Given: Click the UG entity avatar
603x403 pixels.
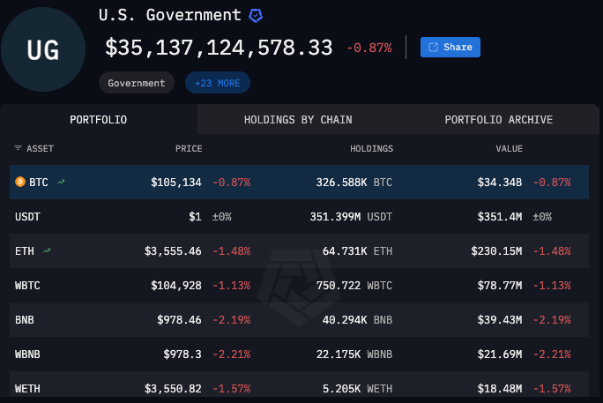Looking at the screenshot, I should point(44,50).
